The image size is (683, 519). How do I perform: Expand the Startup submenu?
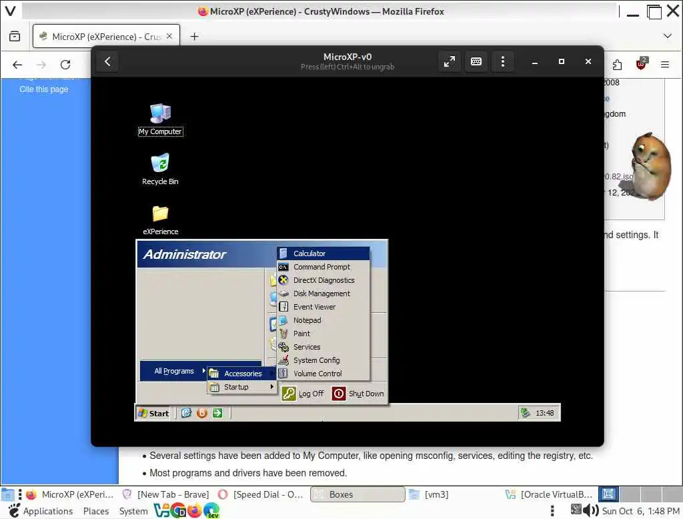pyautogui.click(x=241, y=387)
